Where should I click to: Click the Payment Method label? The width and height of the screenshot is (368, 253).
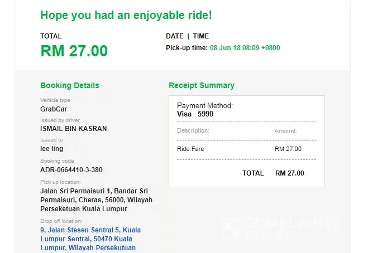pyautogui.click(x=205, y=105)
